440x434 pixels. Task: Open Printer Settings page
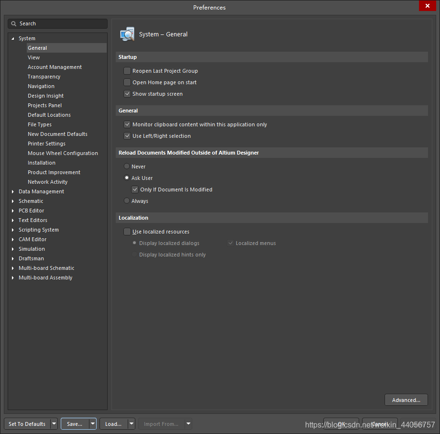46,144
